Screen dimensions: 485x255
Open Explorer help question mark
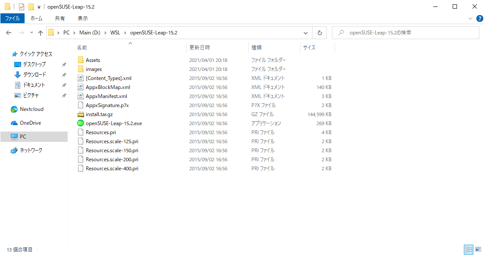480,18
